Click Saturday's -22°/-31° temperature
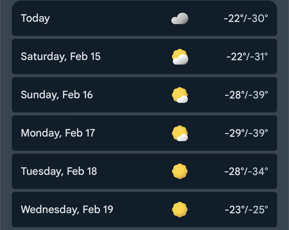 pyautogui.click(x=247, y=57)
